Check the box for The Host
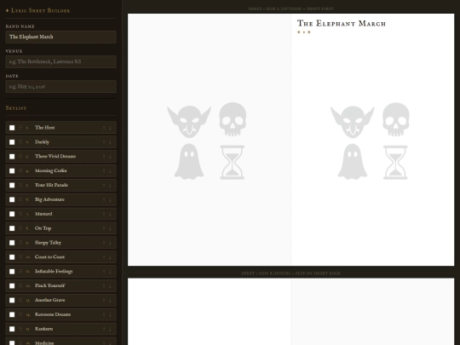Viewport: 460px width, 345px height. [x=12, y=128]
